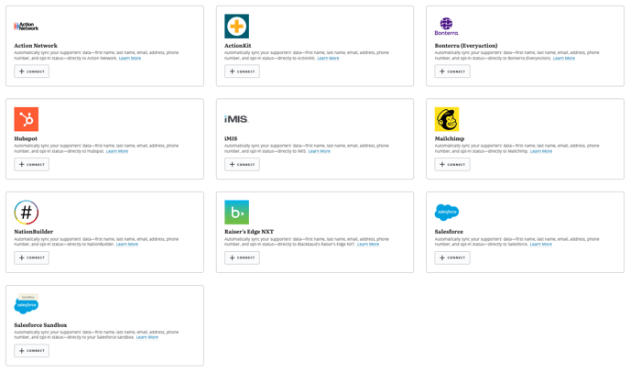Open Learn More for Raiser's Edge NXT
The width and height of the screenshot is (630, 372).
368,244
